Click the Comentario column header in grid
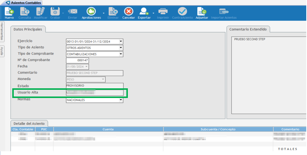This screenshot has width=307, height=155. pos(290,129)
